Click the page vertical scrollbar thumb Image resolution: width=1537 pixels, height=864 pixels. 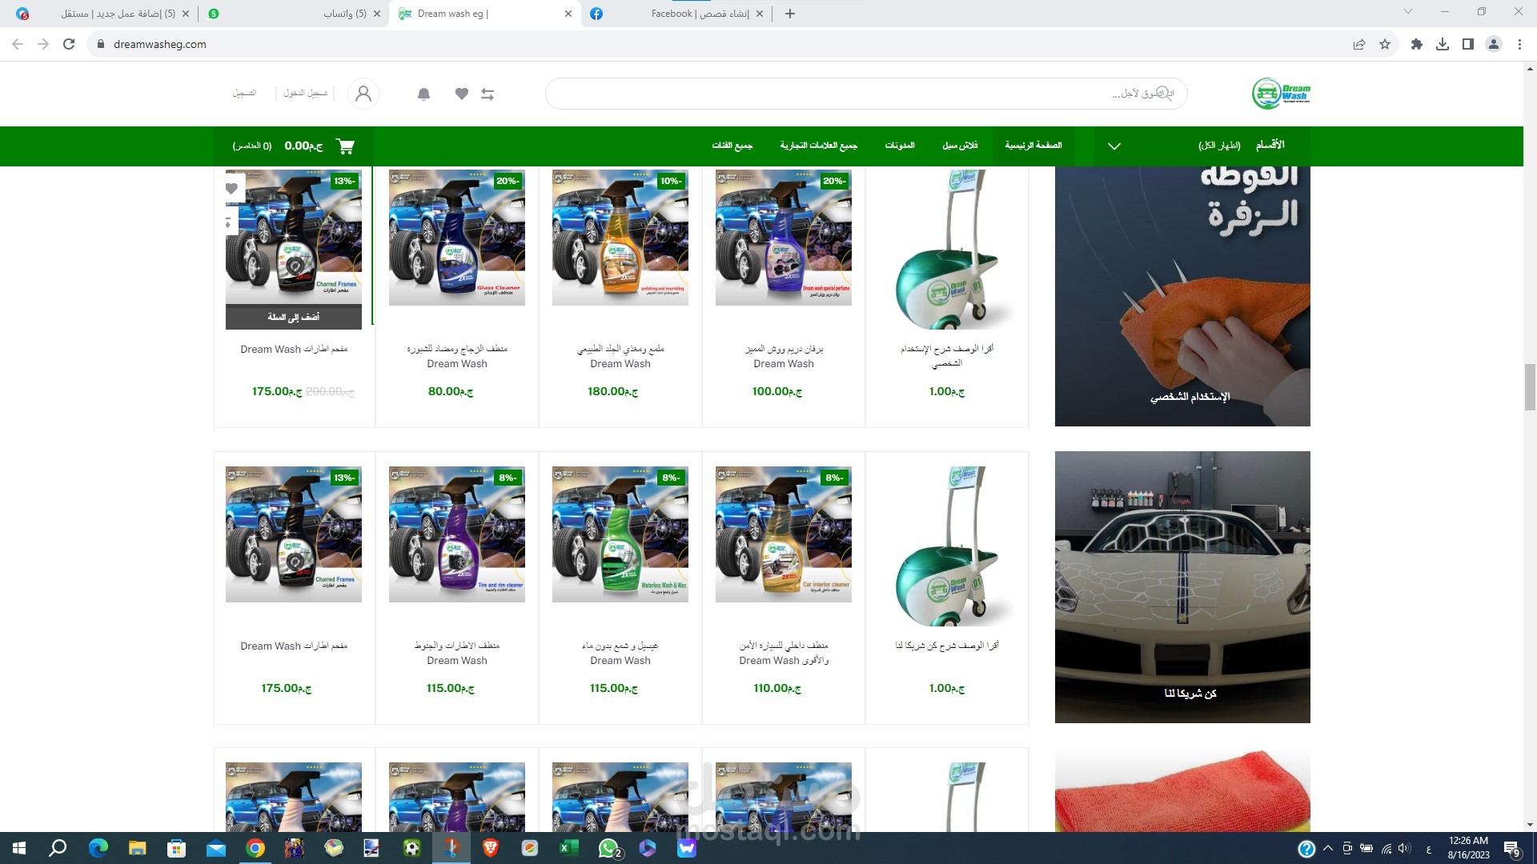(1530, 386)
